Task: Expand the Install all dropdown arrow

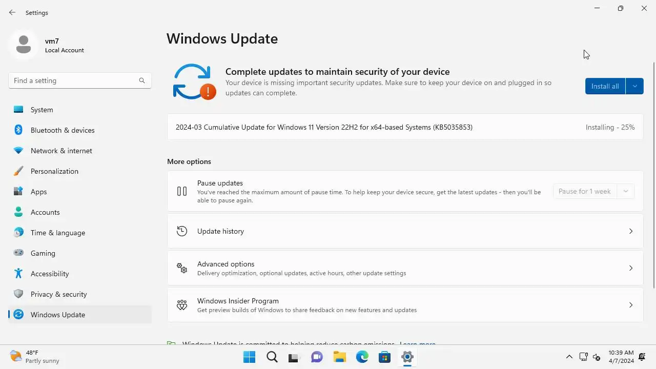Action: click(634, 86)
